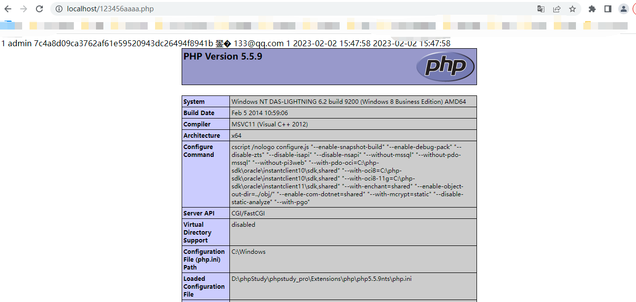The image size is (636, 302).
Task: Select the Architecture row label
Action: tap(202, 136)
